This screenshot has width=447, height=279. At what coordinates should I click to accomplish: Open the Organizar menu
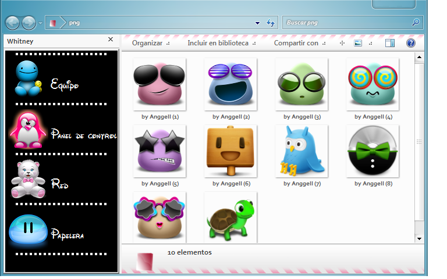tap(151, 43)
